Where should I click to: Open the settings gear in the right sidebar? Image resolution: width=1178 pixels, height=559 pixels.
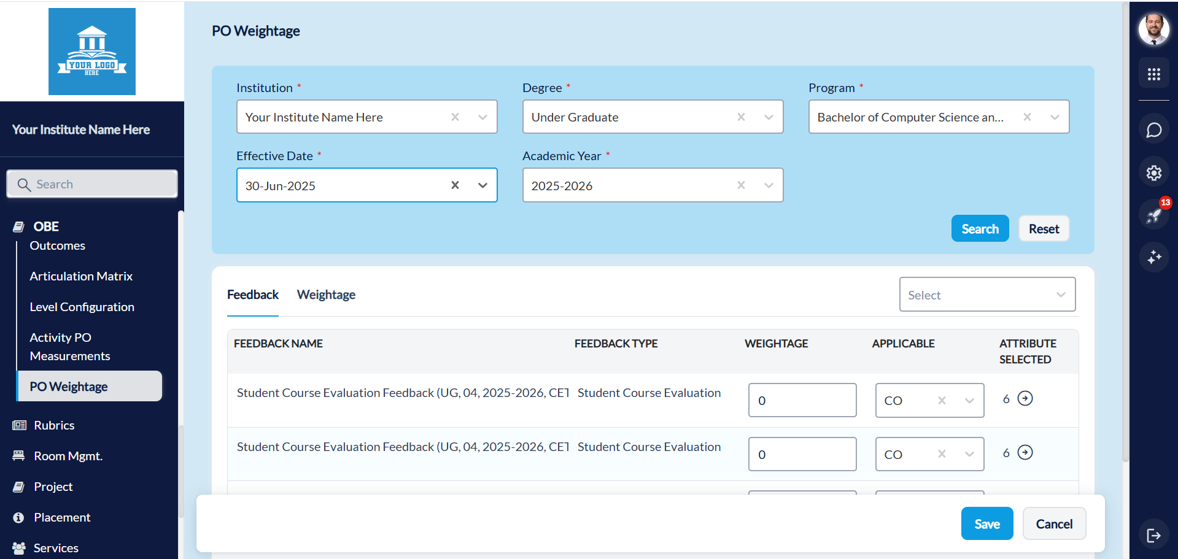(1153, 172)
